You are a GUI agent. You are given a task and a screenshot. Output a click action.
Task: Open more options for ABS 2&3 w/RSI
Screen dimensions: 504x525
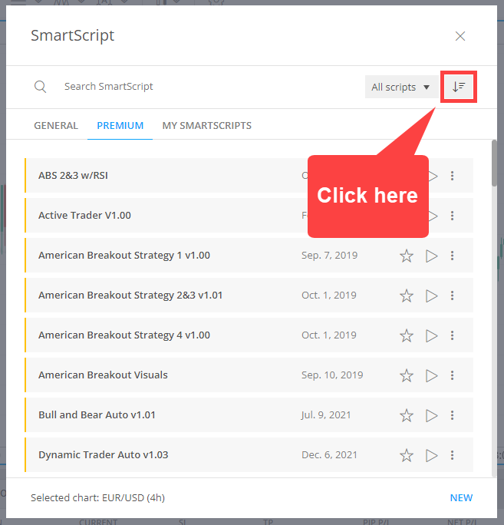point(453,176)
